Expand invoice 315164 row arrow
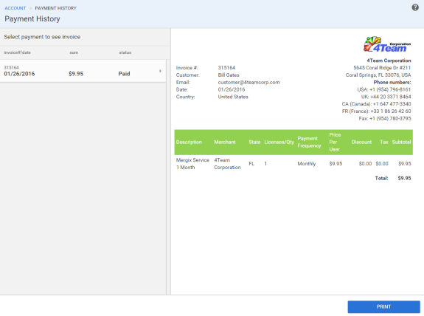This screenshot has height=316, width=424. (x=160, y=71)
